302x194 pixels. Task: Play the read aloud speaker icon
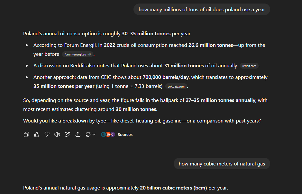tap(57, 134)
